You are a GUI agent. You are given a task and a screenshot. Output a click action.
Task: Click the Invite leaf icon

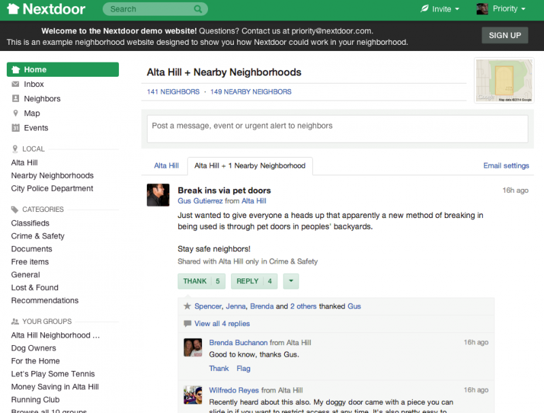click(424, 9)
